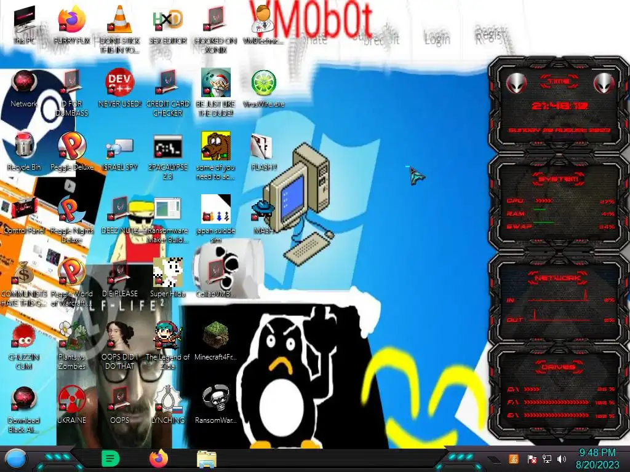Click the alien head left of TIME header
630x472 pixels.
pos(516,84)
